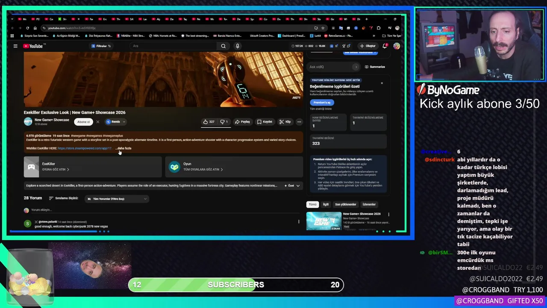This screenshot has height=308, width=547.
Task: Click the New Game+ Showcase channel name
Action: (x=52, y=120)
